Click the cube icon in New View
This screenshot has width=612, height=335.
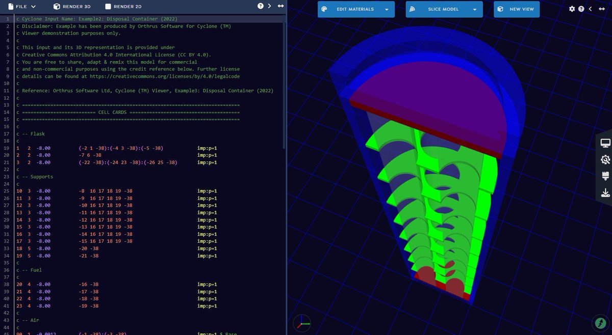point(501,9)
